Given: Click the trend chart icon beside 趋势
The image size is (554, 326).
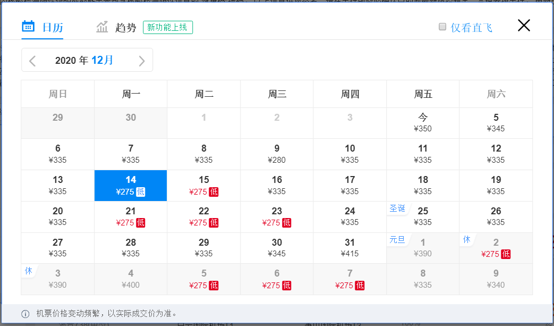Looking at the screenshot, I should point(102,27).
